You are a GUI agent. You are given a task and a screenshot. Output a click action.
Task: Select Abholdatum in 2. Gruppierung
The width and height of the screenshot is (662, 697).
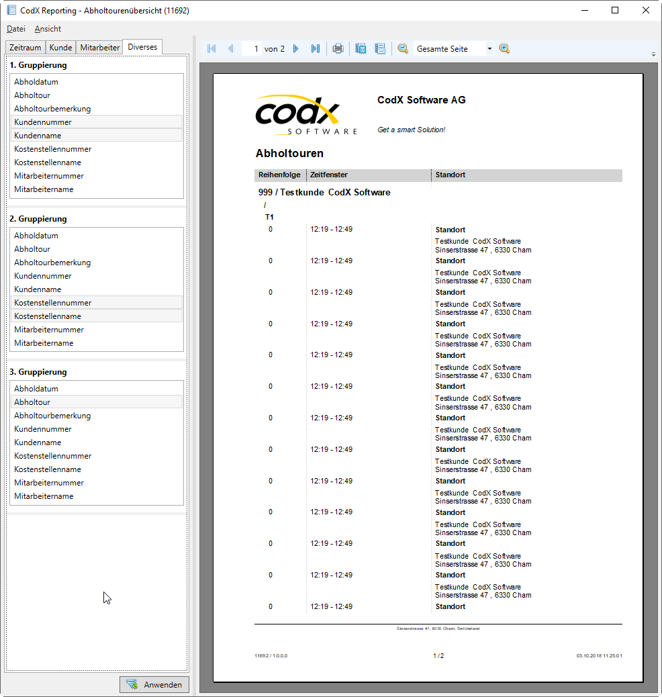(x=97, y=236)
